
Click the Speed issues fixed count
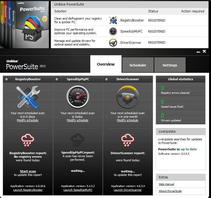[163, 102]
